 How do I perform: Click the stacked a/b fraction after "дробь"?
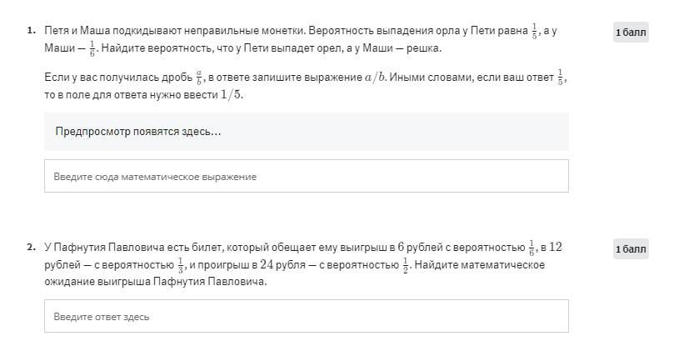point(198,78)
